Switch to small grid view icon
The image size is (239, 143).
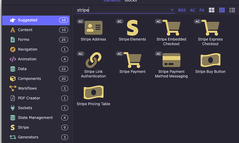point(222,10)
